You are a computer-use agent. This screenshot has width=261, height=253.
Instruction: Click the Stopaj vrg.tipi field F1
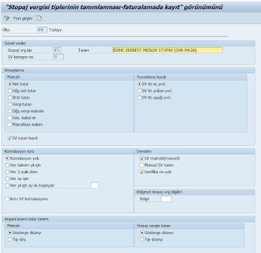57,50
